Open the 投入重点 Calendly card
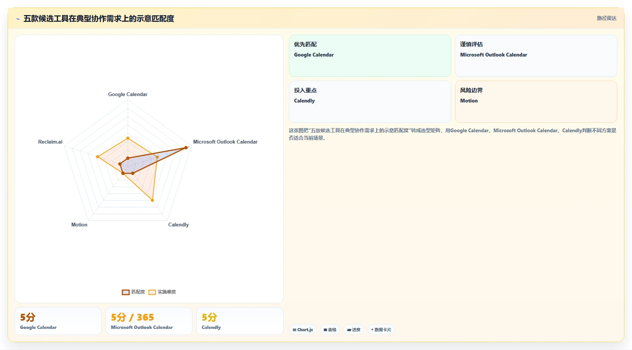 [x=370, y=102]
